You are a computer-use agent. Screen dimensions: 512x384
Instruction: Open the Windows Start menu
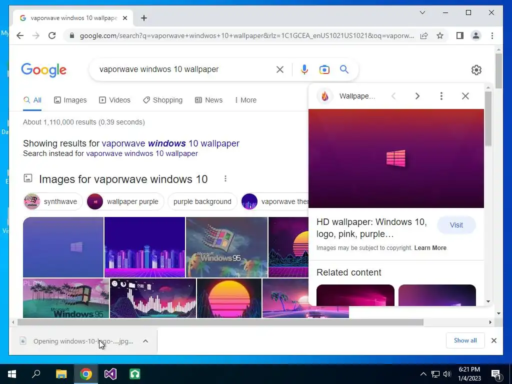[x=12, y=374]
